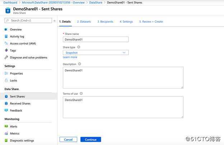Click the Access control (IAM) icon
The width and height of the screenshot is (224, 145).
pos(6,43)
